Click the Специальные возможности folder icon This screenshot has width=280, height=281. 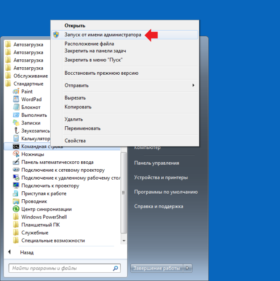click(x=16, y=240)
